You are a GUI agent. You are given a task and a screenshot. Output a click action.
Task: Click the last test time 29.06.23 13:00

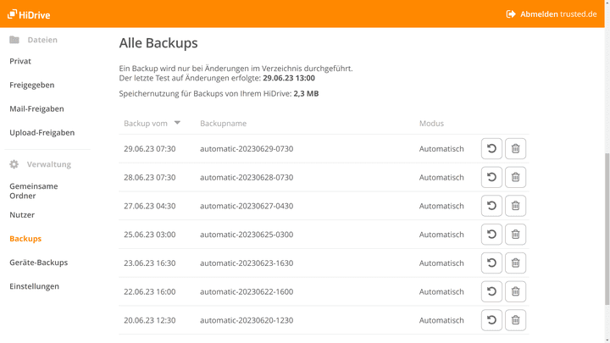point(289,78)
